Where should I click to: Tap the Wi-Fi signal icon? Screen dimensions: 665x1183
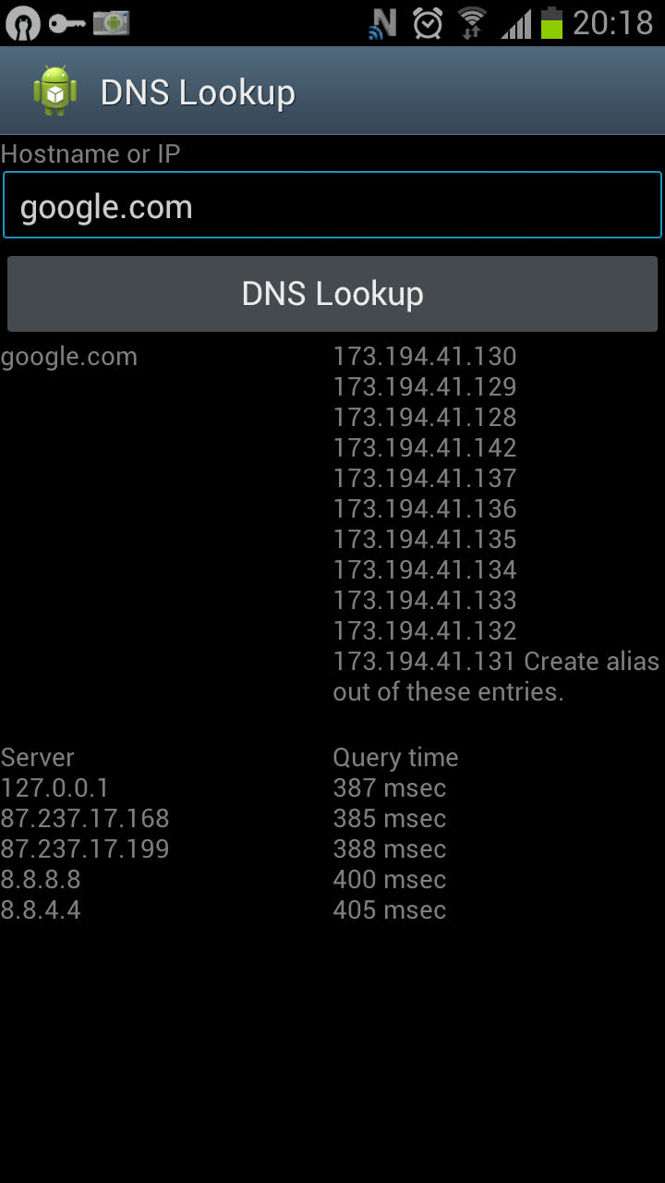click(x=473, y=23)
